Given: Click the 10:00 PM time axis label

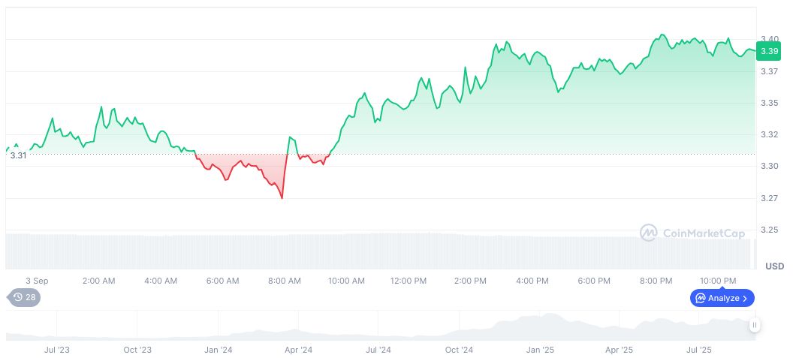Looking at the screenshot, I should pyautogui.click(x=717, y=281).
